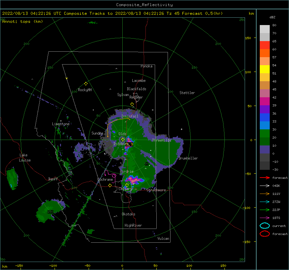Select the orange 111V arrow legend symbol
Viewport: 289px width, 270px height.
click(x=265, y=194)
